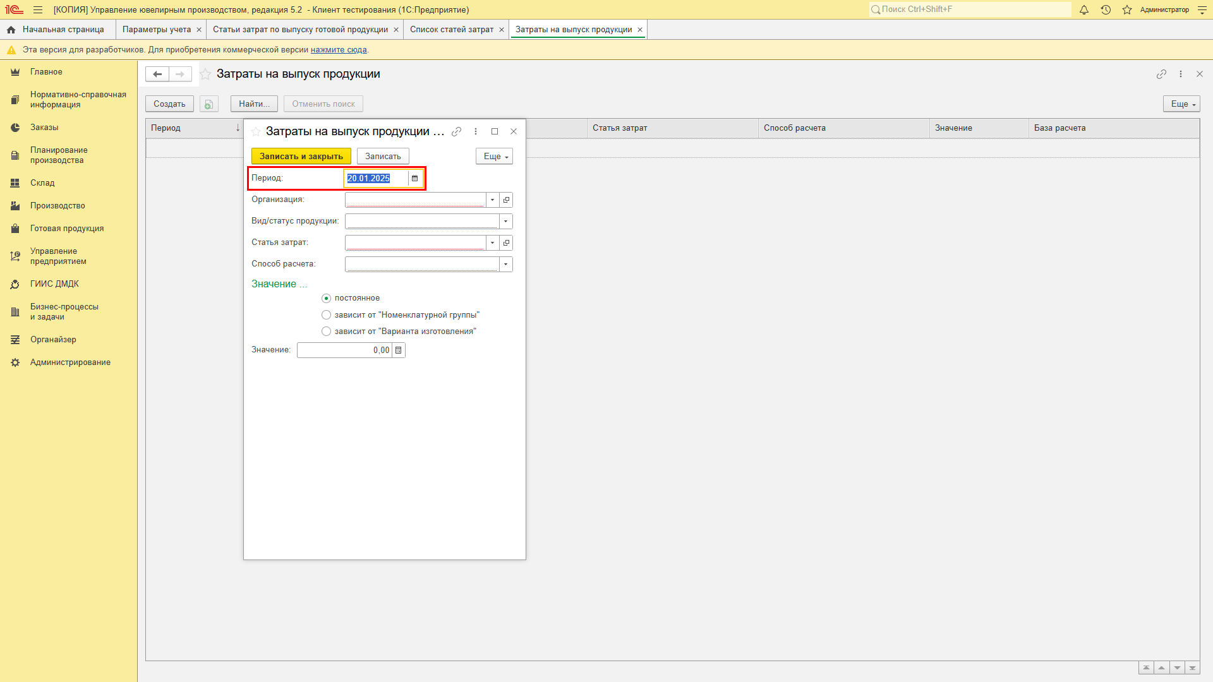Create a copy using the copy record icon

point(209,104)
